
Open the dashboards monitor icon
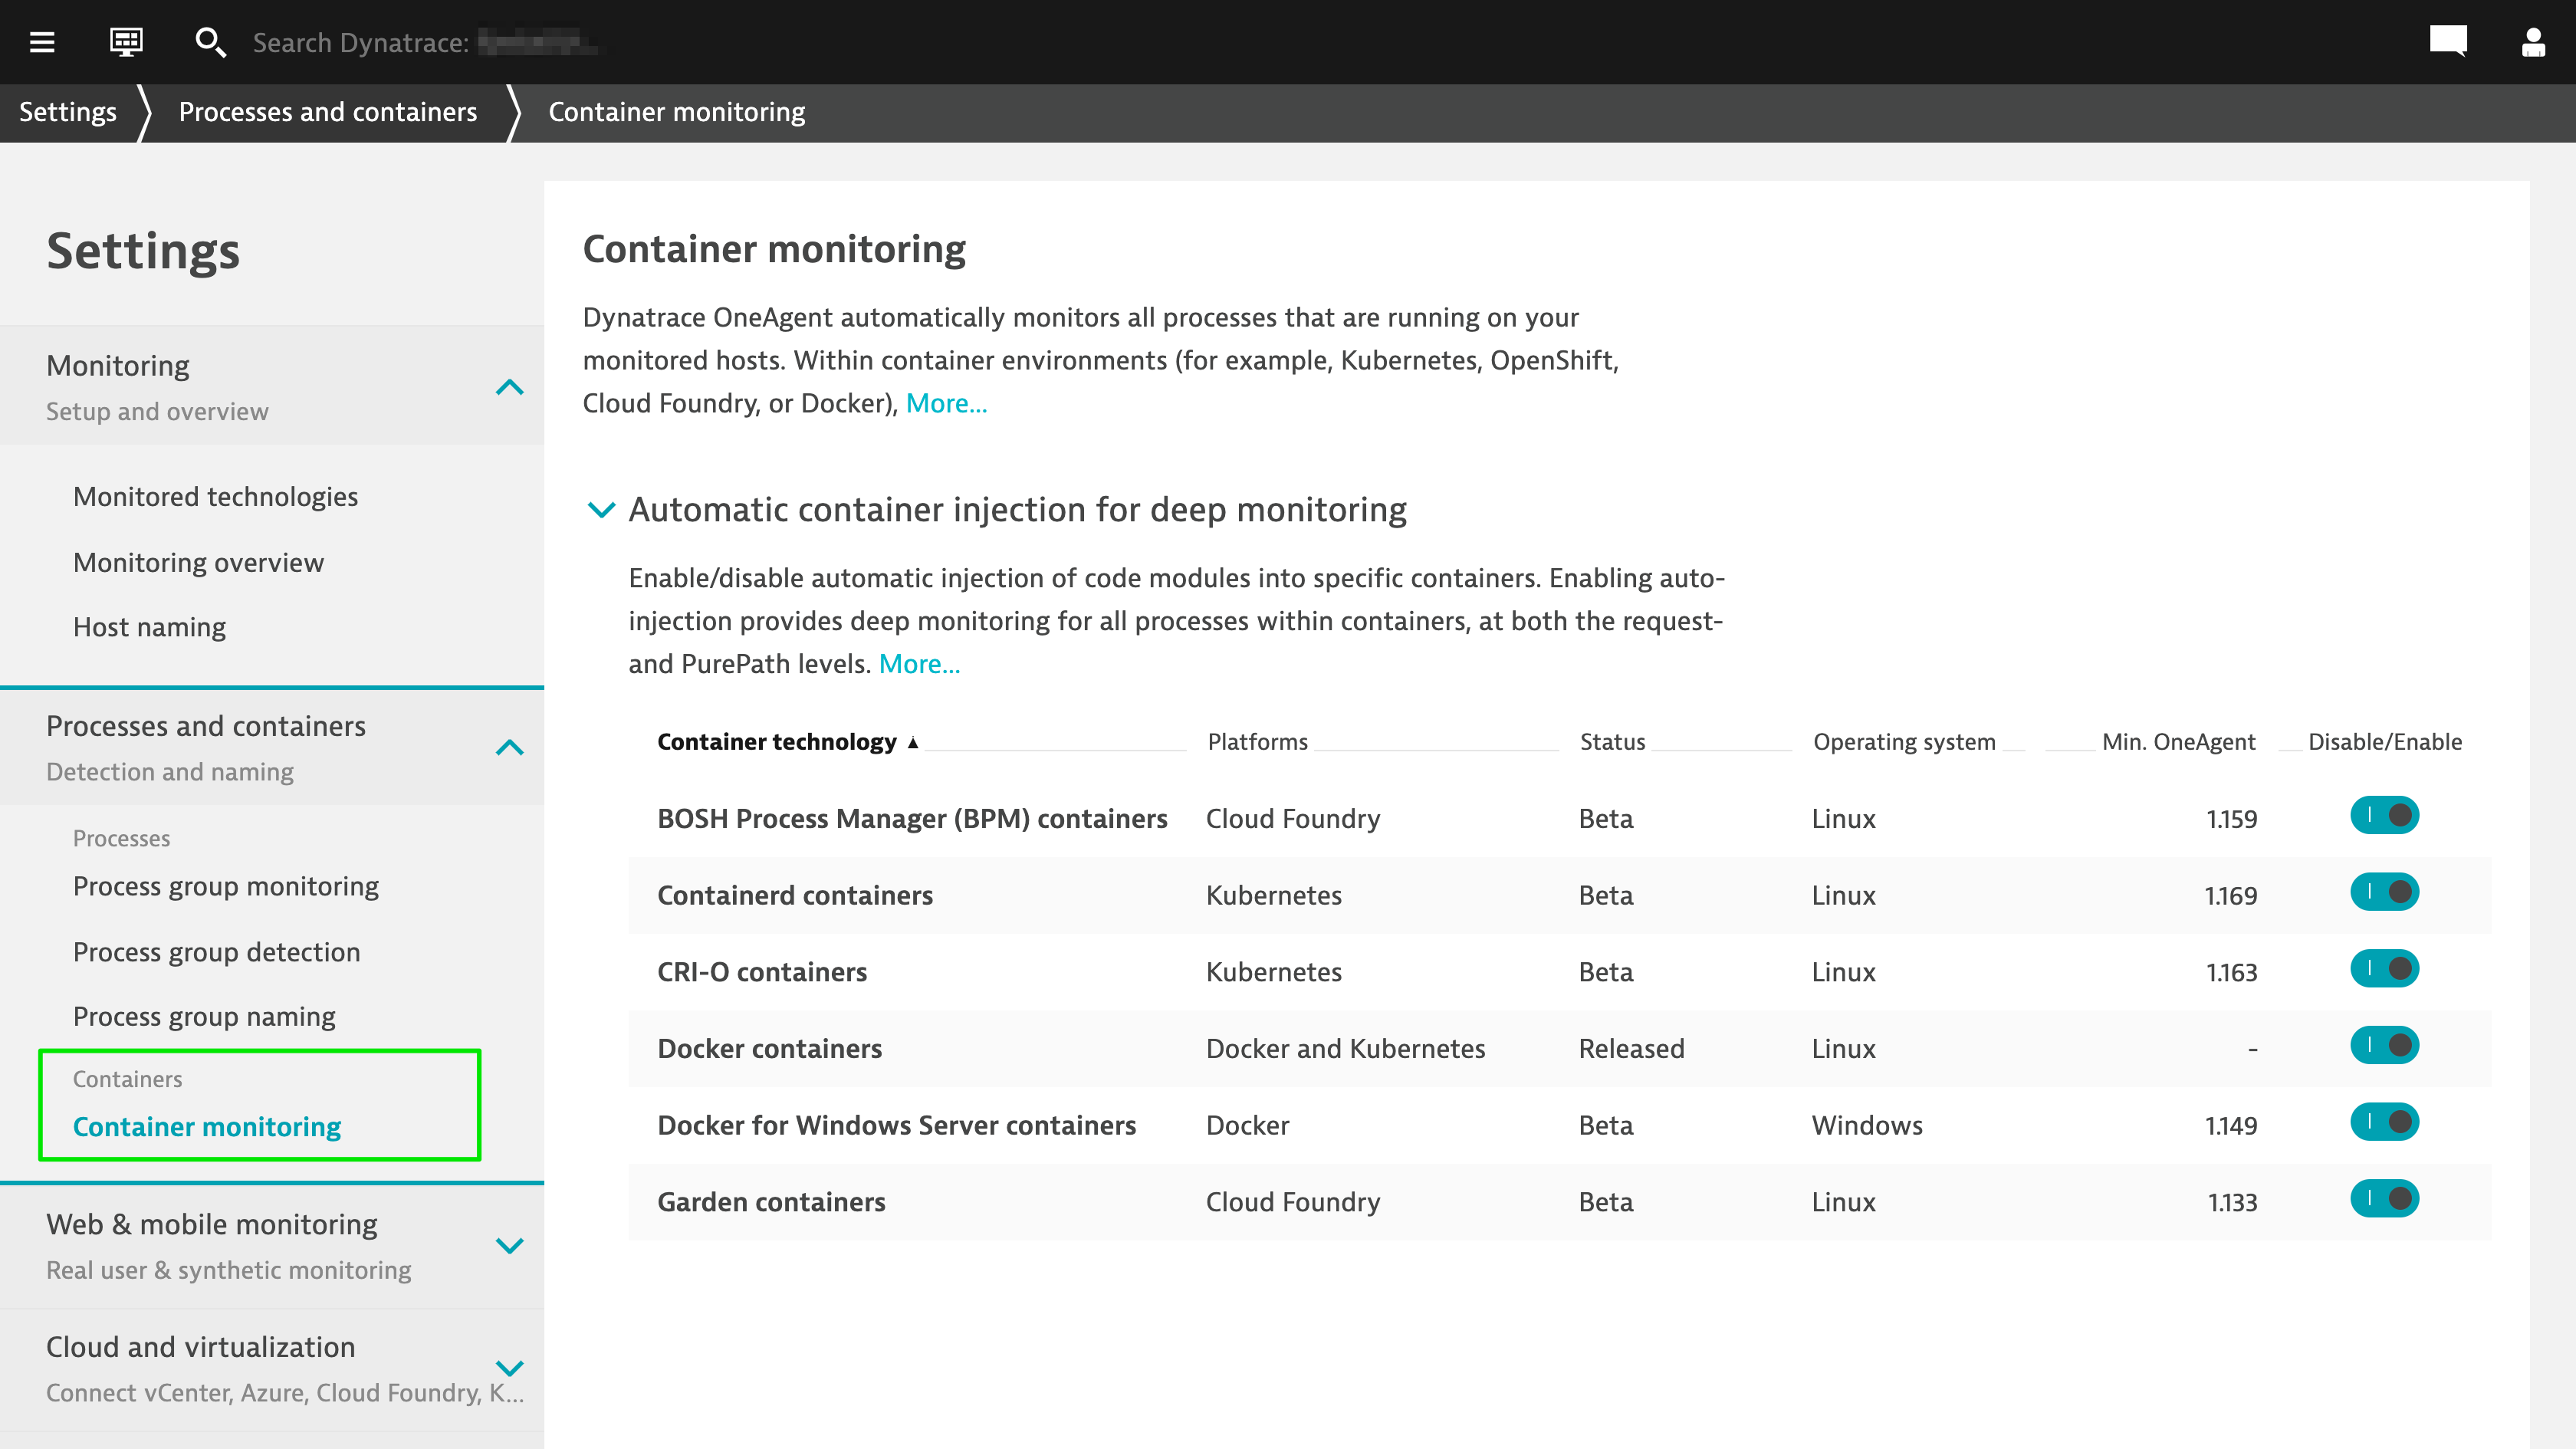[x=126, y=42]
